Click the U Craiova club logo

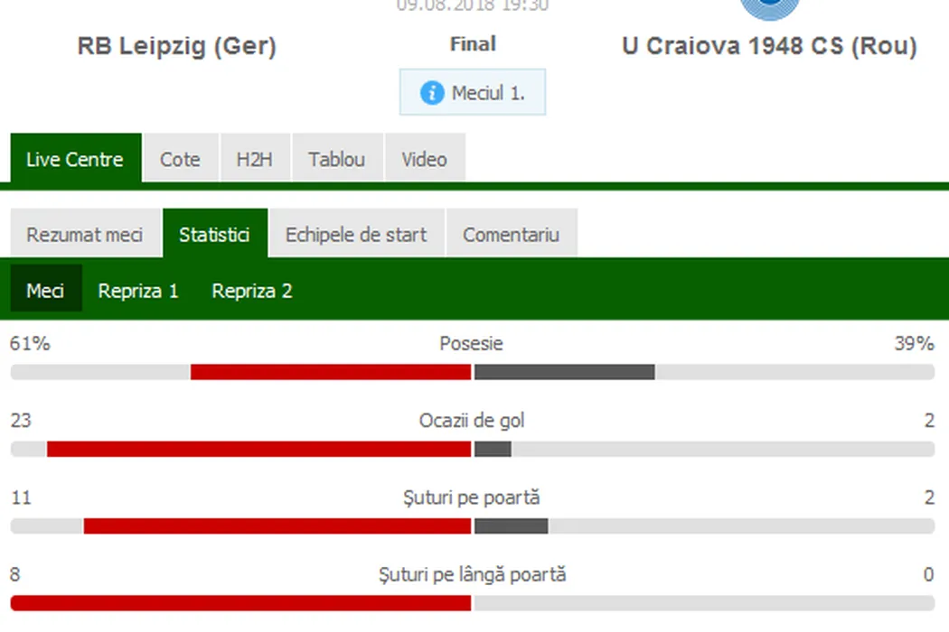(x=769, y=7)
